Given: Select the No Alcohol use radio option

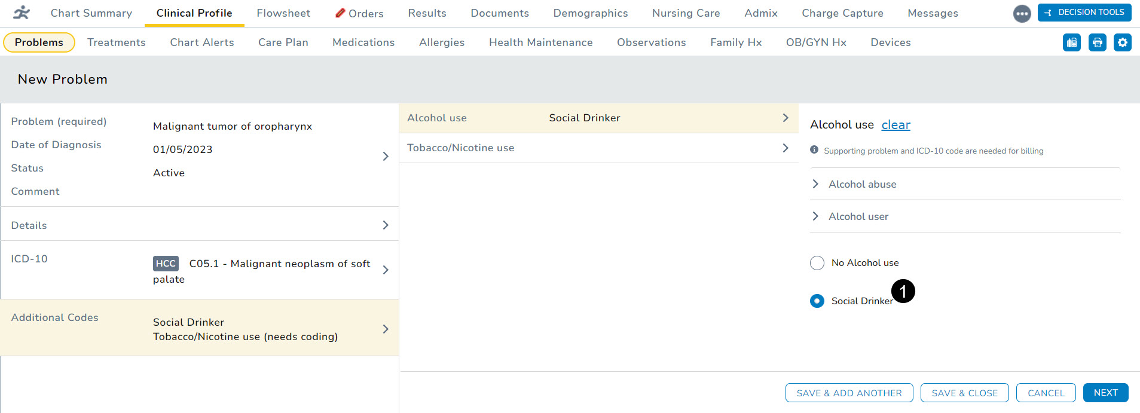Looking at the screenshot, I should 817,263.
